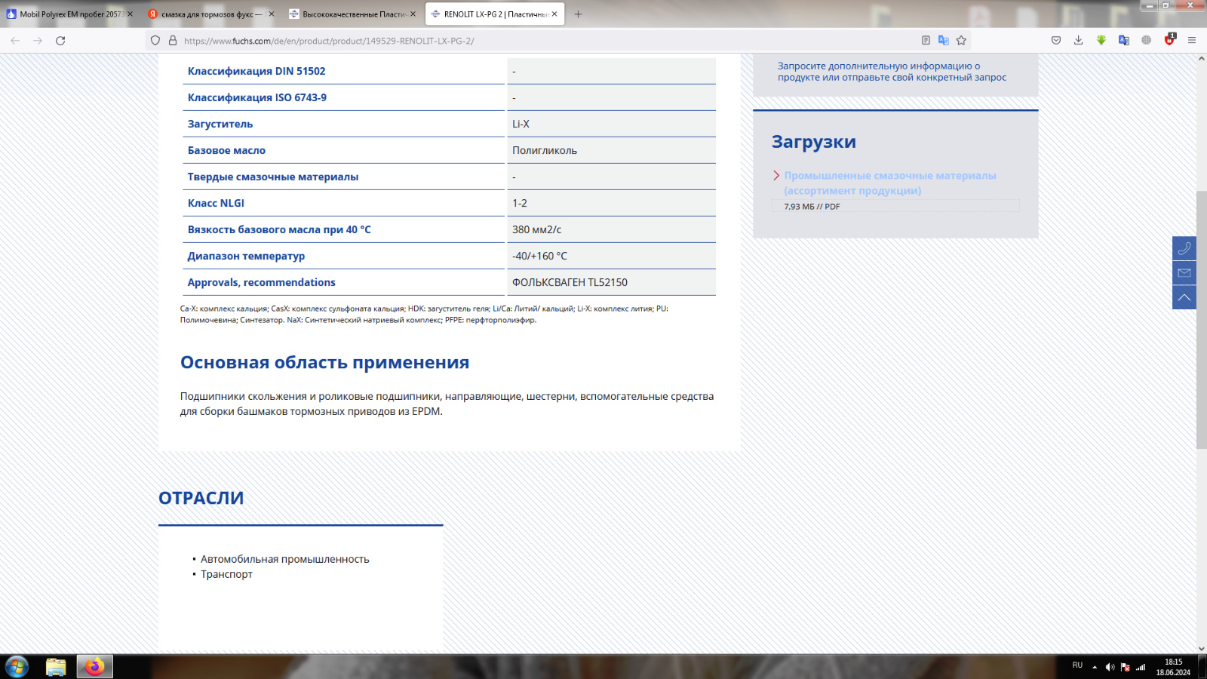Click the 'Диапазон температур' row label
Screen dimensions: 1207x679
tap(246, 256)
